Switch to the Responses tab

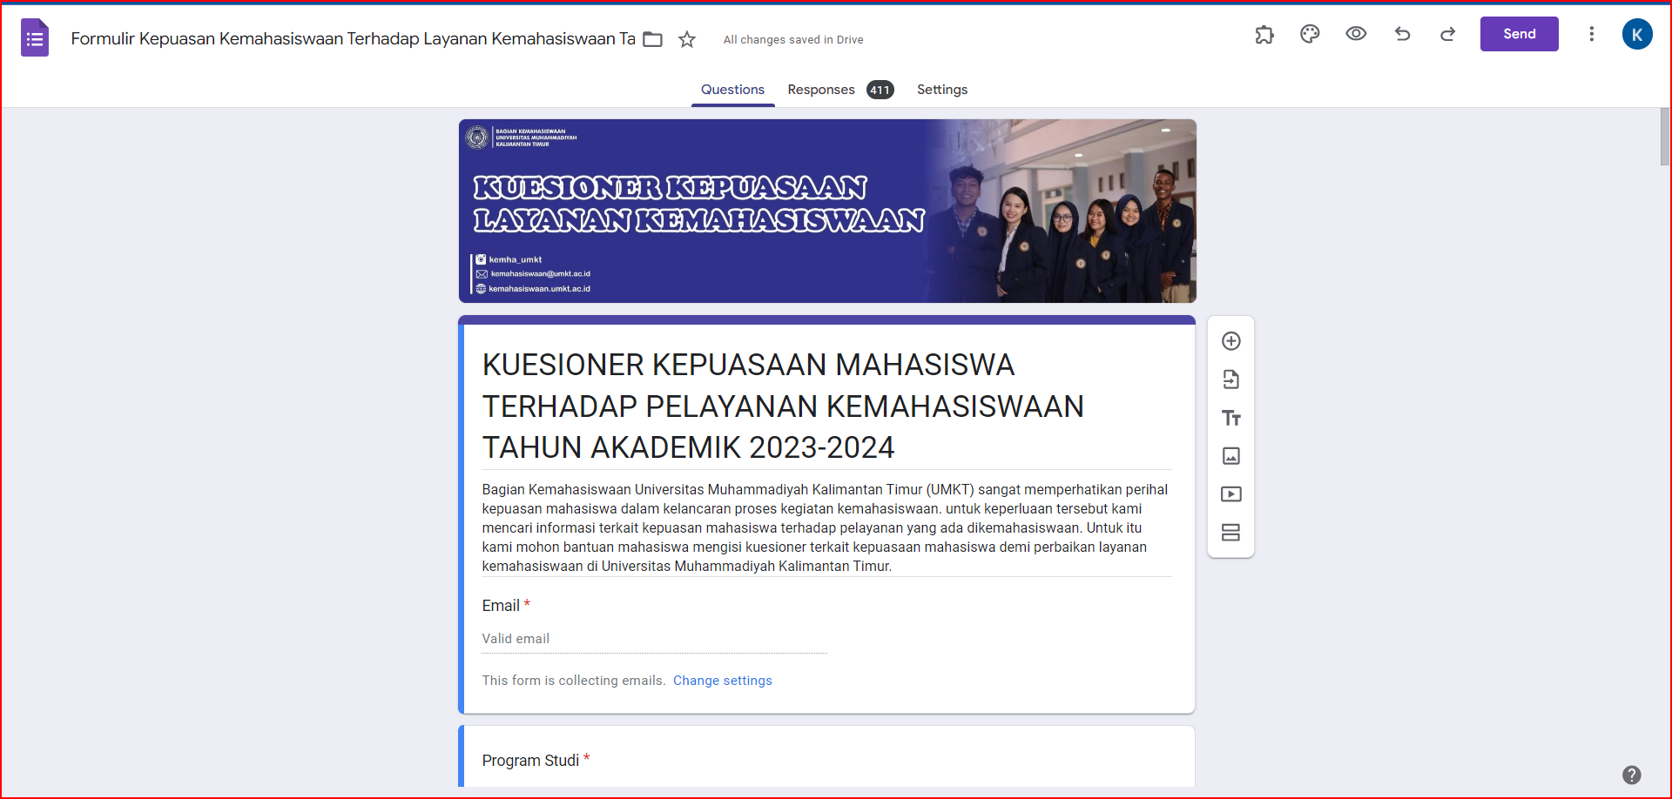click(821, 90)
